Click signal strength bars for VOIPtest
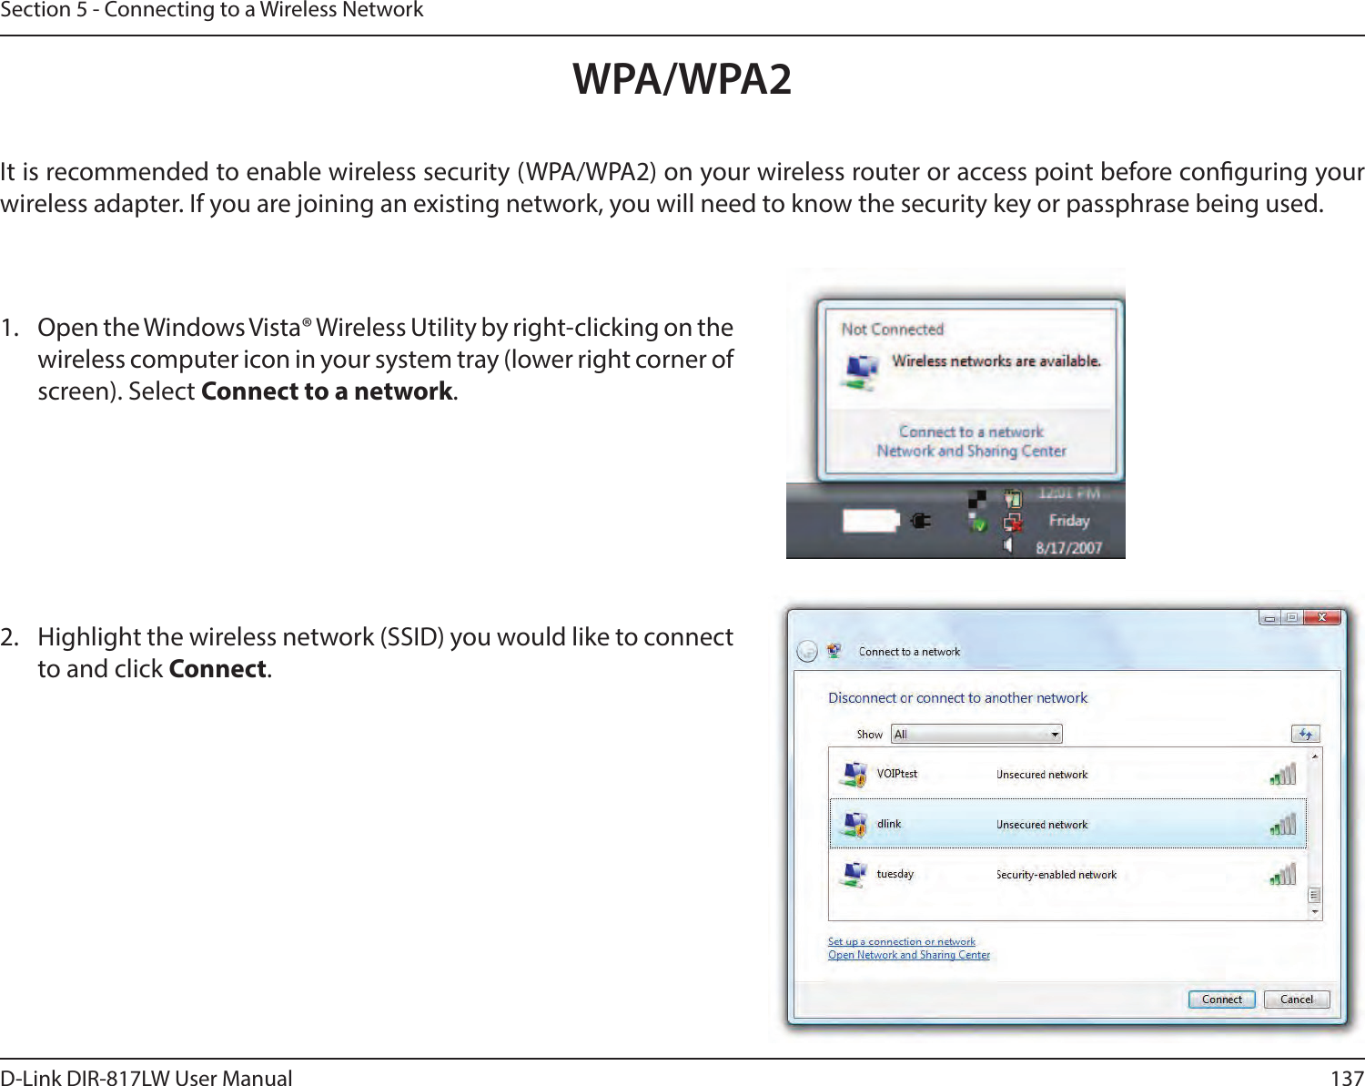 (x=1283, y=774)
